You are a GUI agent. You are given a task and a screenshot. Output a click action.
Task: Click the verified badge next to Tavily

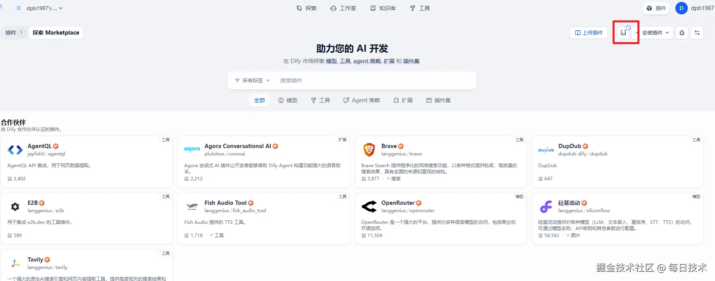click(47, 260)
